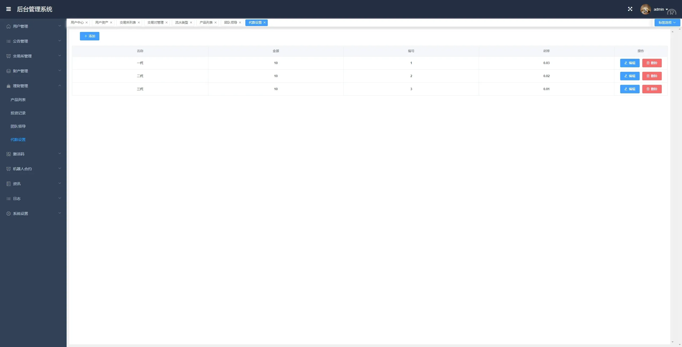
Task: Switch to the 团队领导 tab
Action: [230, 23]
